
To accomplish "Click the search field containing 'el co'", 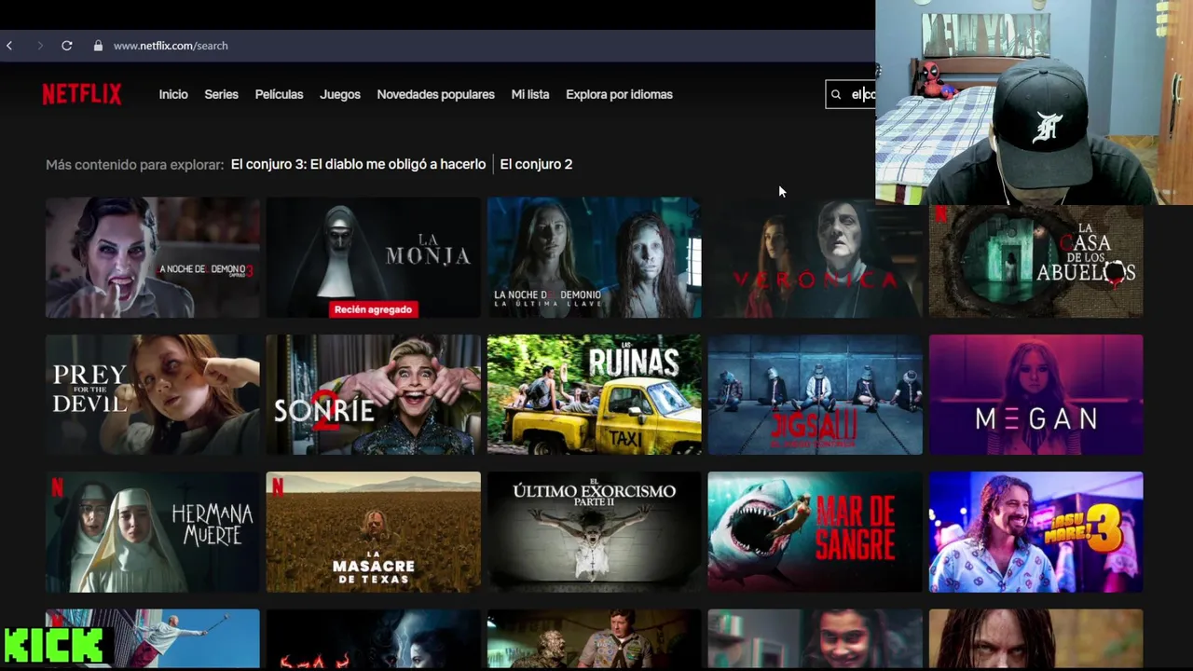I will [x=850, y=94].
